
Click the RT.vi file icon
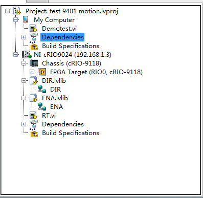tap(33, 115)
